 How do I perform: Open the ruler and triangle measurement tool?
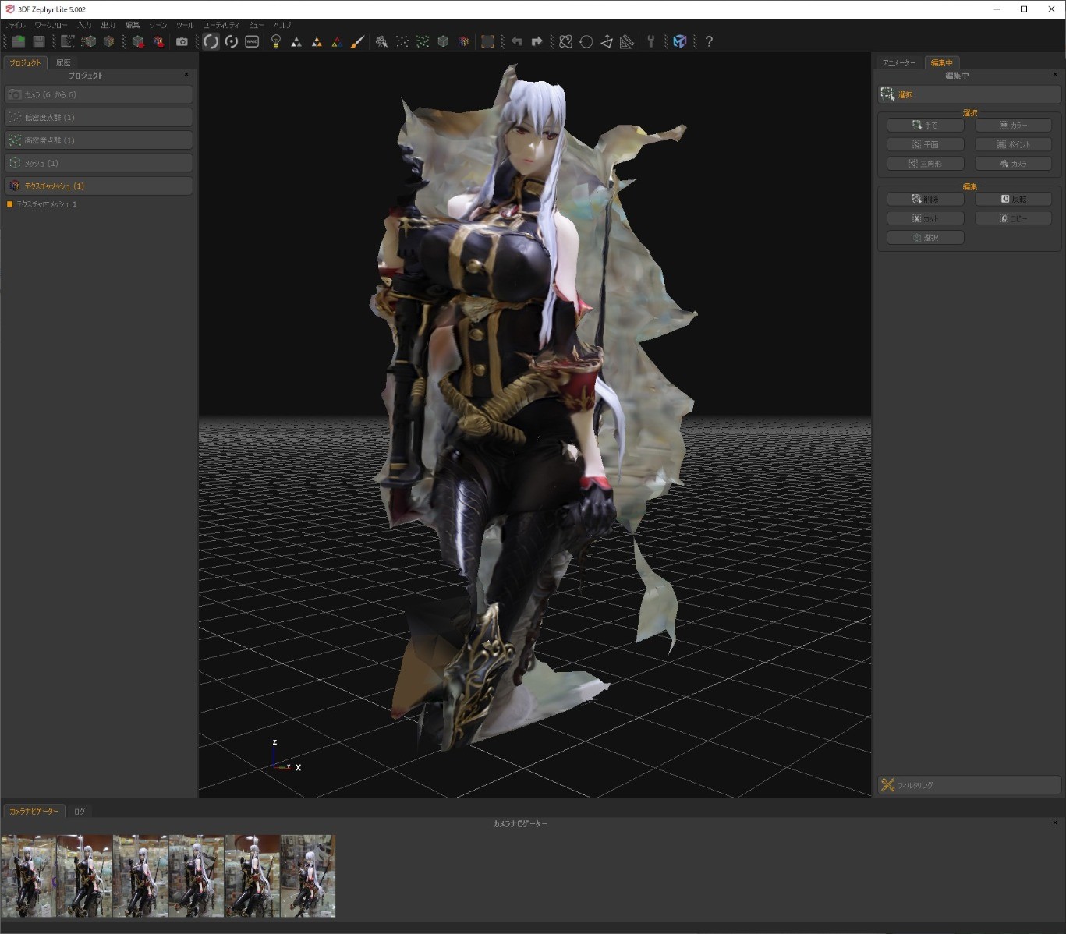(x=627, y=41)
